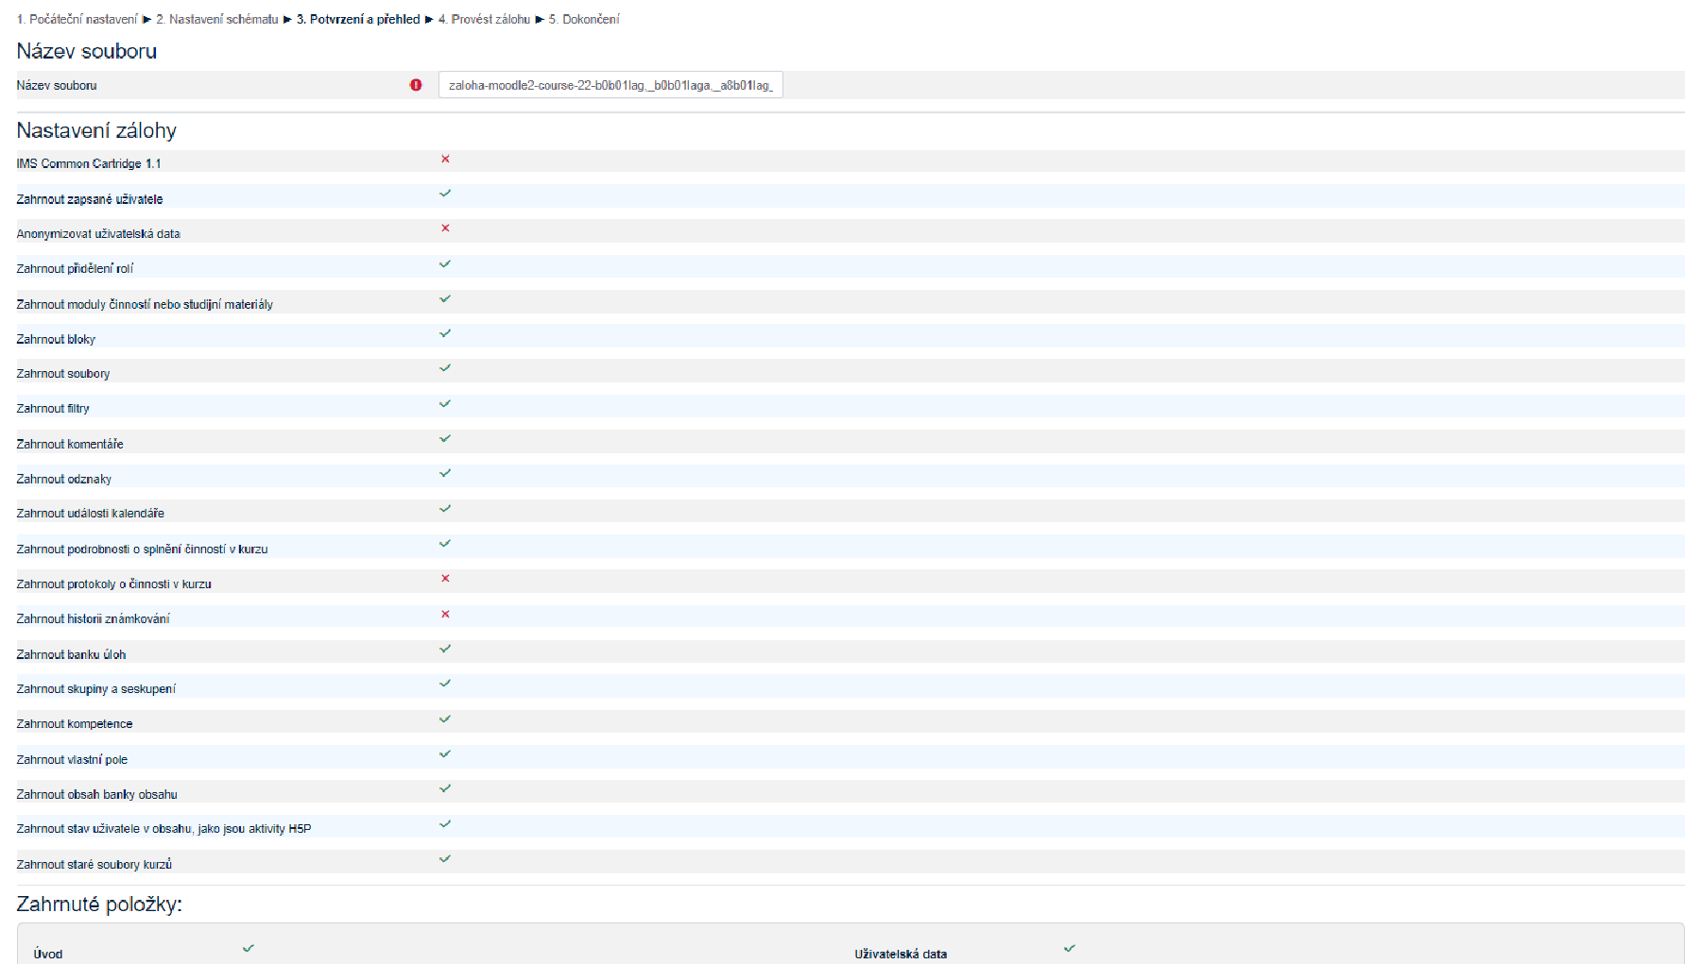This screenshot has width=1701, height=964.
Task: Click the Zahrnout komentáře label
Action: point(70,444)
